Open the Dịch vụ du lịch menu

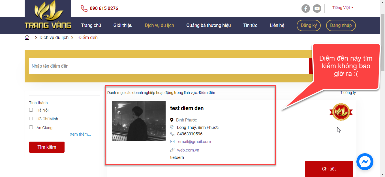click(159, 25)
